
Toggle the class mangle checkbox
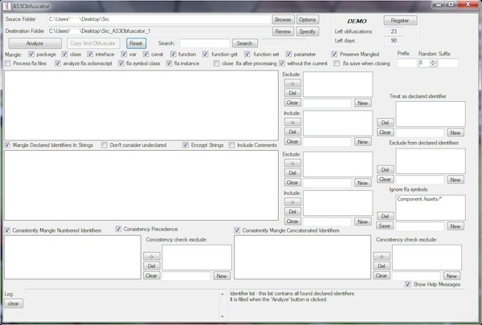point(64,54)
